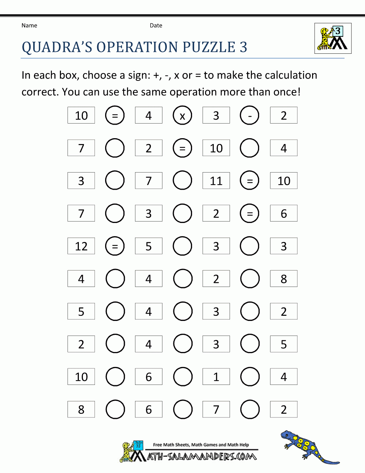Select the empty circle between 7 and 2
365x473 pixels.
click(115, 148)
